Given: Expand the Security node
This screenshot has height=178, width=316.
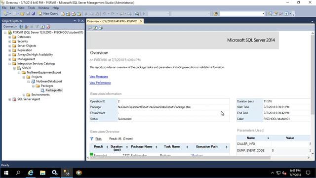Looking at the screenshot, I should tap(10, 42).
